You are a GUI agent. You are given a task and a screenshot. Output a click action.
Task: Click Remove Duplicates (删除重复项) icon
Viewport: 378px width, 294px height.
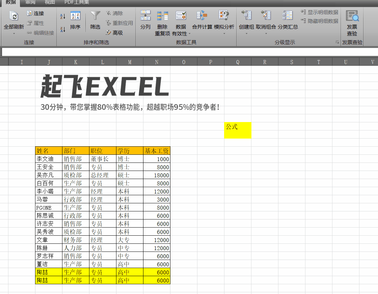[x=162, y=16]
